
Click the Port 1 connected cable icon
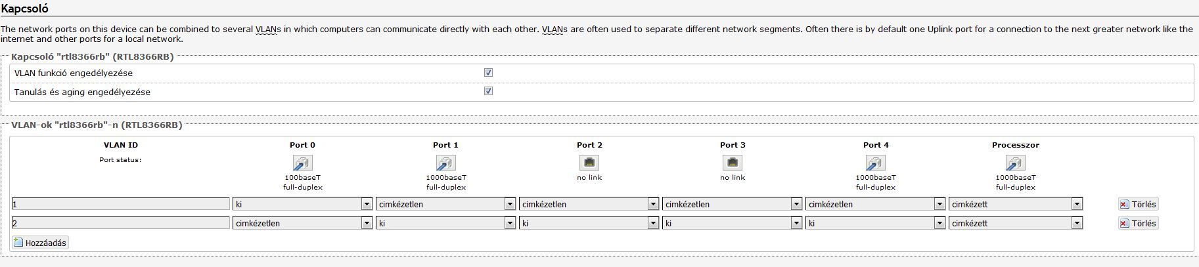445,163
